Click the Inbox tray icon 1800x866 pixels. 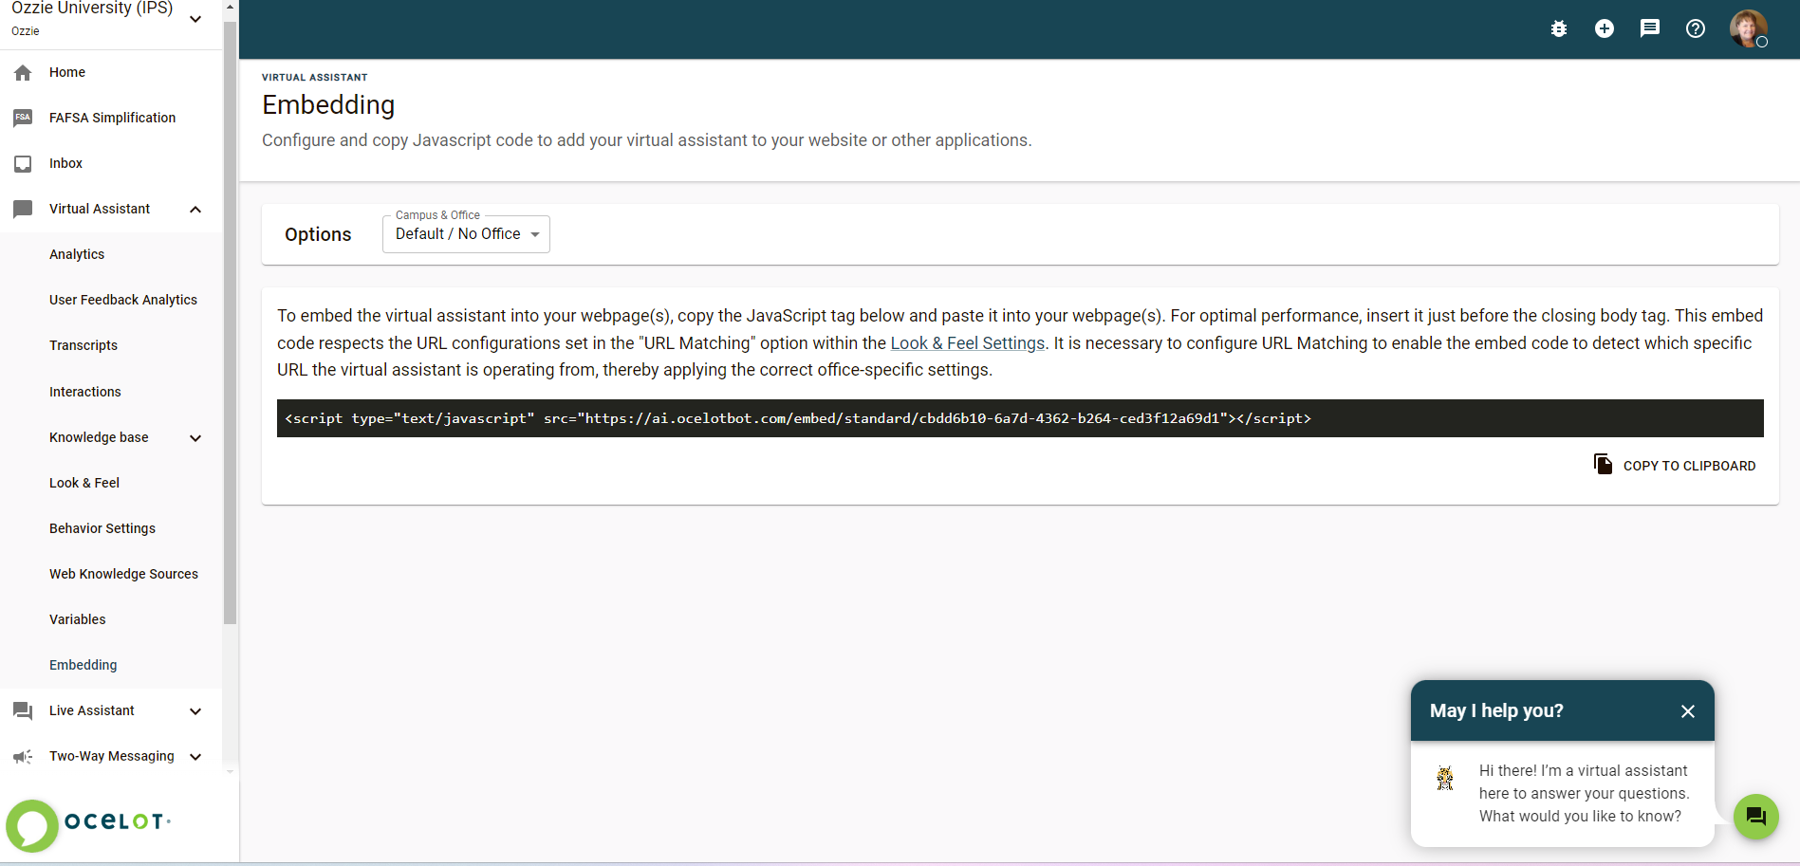(x=23, y=163)
